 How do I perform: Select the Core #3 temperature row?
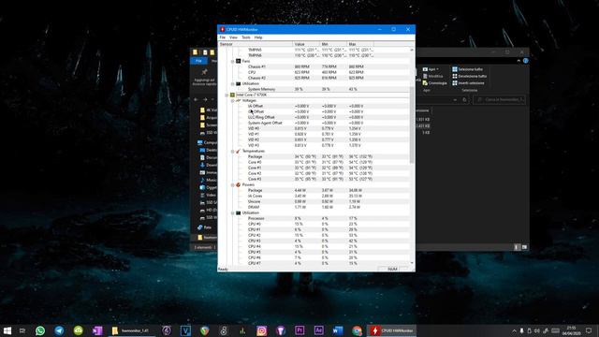tap(314, 179)
